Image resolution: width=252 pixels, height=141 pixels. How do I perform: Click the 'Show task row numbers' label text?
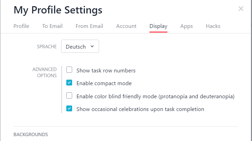coord(106,71)
